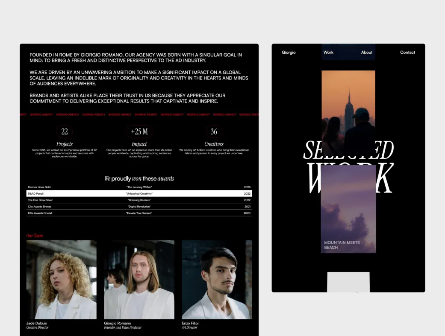Click the circled +25 M Impact statistic
Image resolution: width=445 pixels, height=336 pixels.
[x=139, y=131]
